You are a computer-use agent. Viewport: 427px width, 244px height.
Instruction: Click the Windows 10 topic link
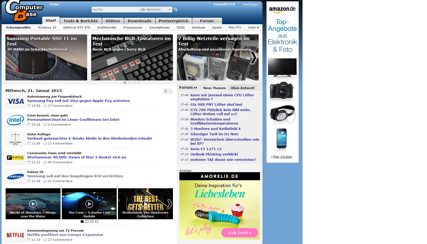[47, 27]
